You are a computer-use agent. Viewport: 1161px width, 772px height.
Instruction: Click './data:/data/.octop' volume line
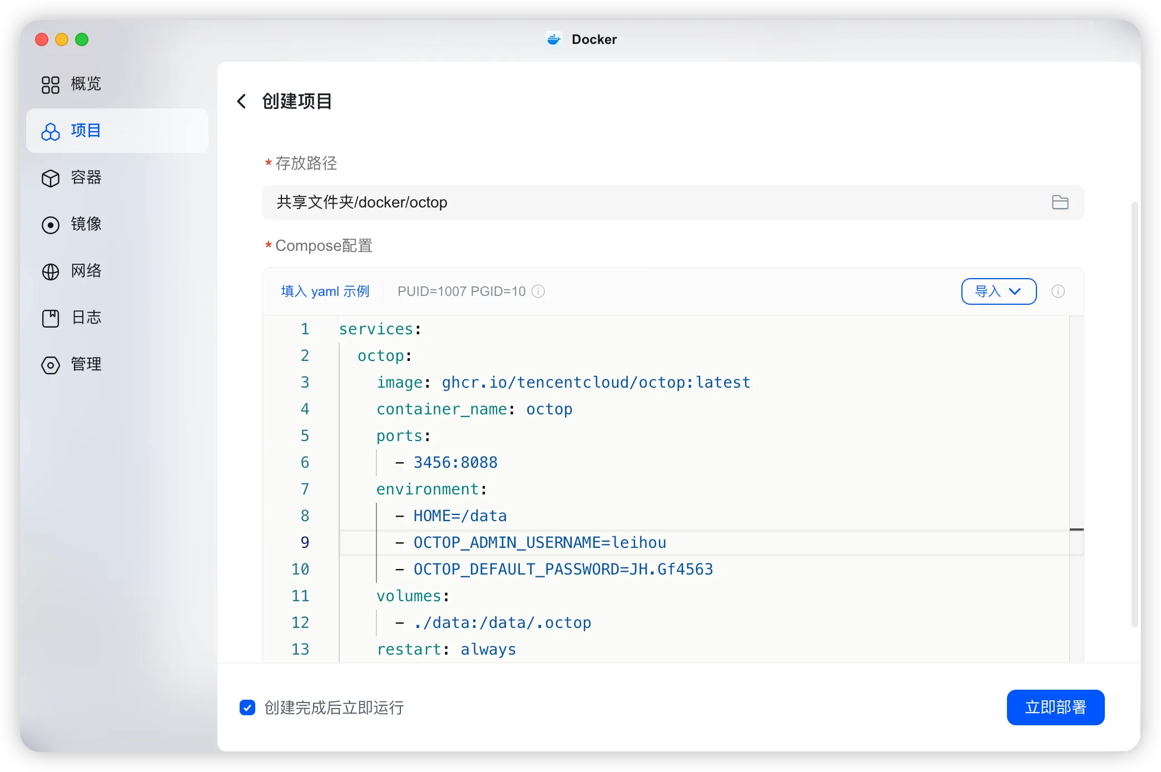[502, 623]
